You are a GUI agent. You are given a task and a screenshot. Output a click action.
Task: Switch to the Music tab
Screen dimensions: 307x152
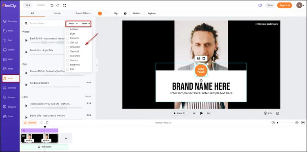[58, 13]
